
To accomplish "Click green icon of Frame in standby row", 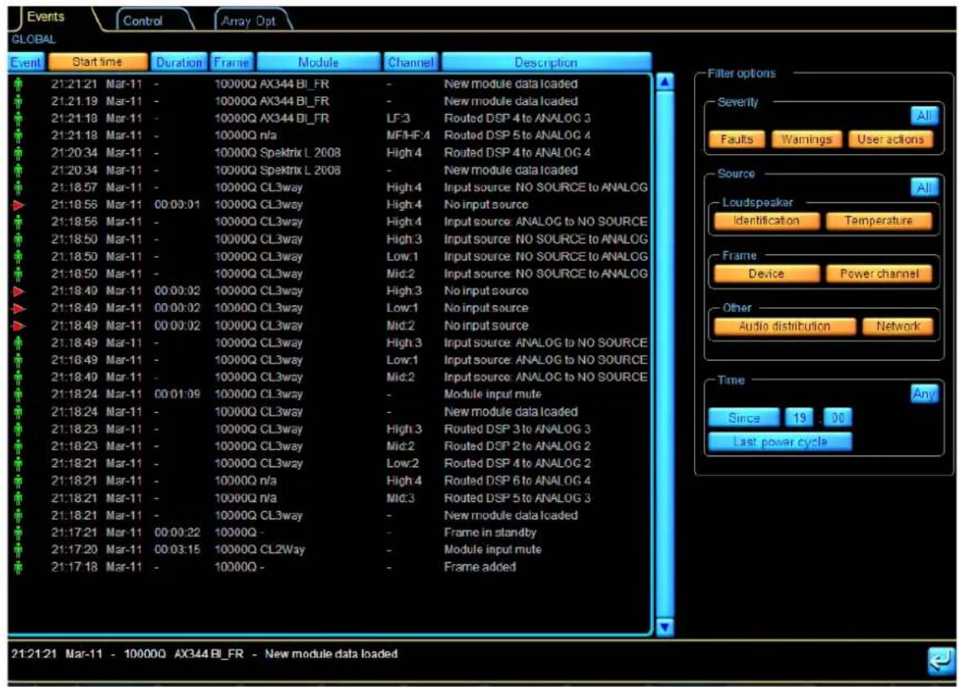I will [x=18, y=533].
